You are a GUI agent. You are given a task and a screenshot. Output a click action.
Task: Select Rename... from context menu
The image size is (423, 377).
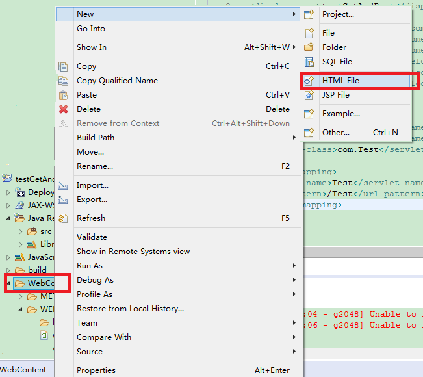pos(178,166)
